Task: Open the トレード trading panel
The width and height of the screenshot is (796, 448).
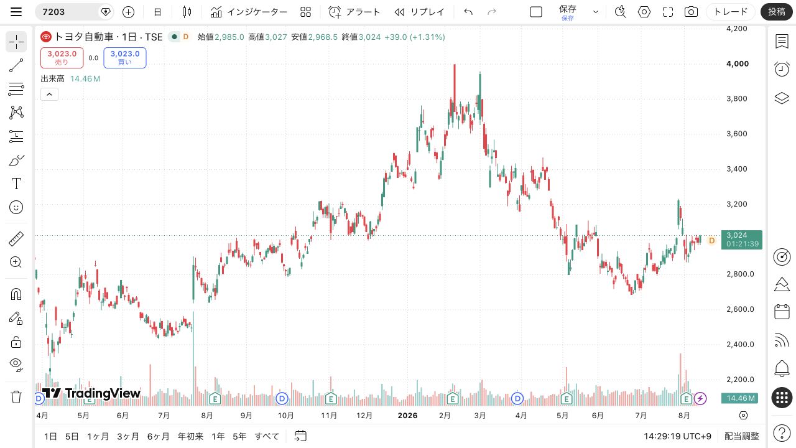Action: (x=731, y=12)
